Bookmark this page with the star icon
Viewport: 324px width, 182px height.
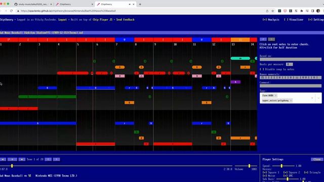pyautogui.click(x=272, y=11)
